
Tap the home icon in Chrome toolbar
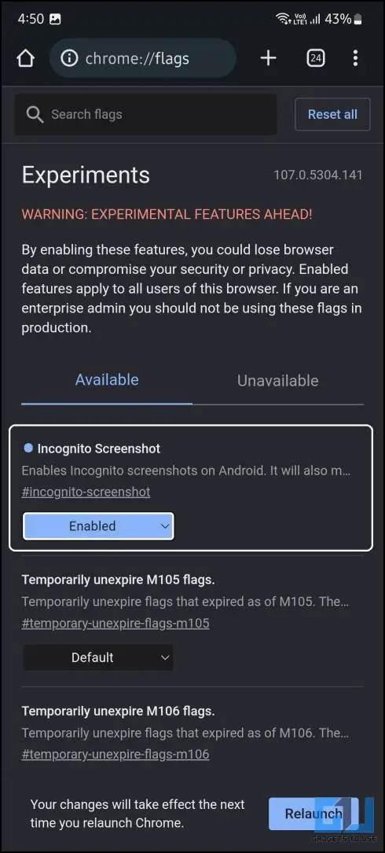tap(25, 58)
